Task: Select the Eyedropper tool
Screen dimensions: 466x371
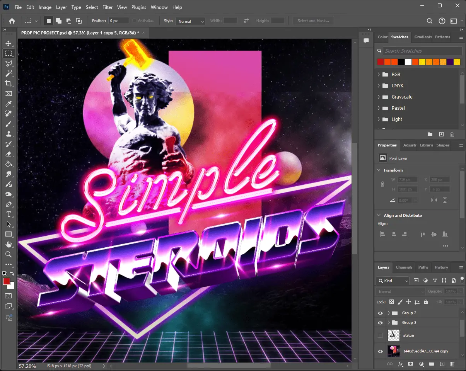Action: [x=9, y=104]
